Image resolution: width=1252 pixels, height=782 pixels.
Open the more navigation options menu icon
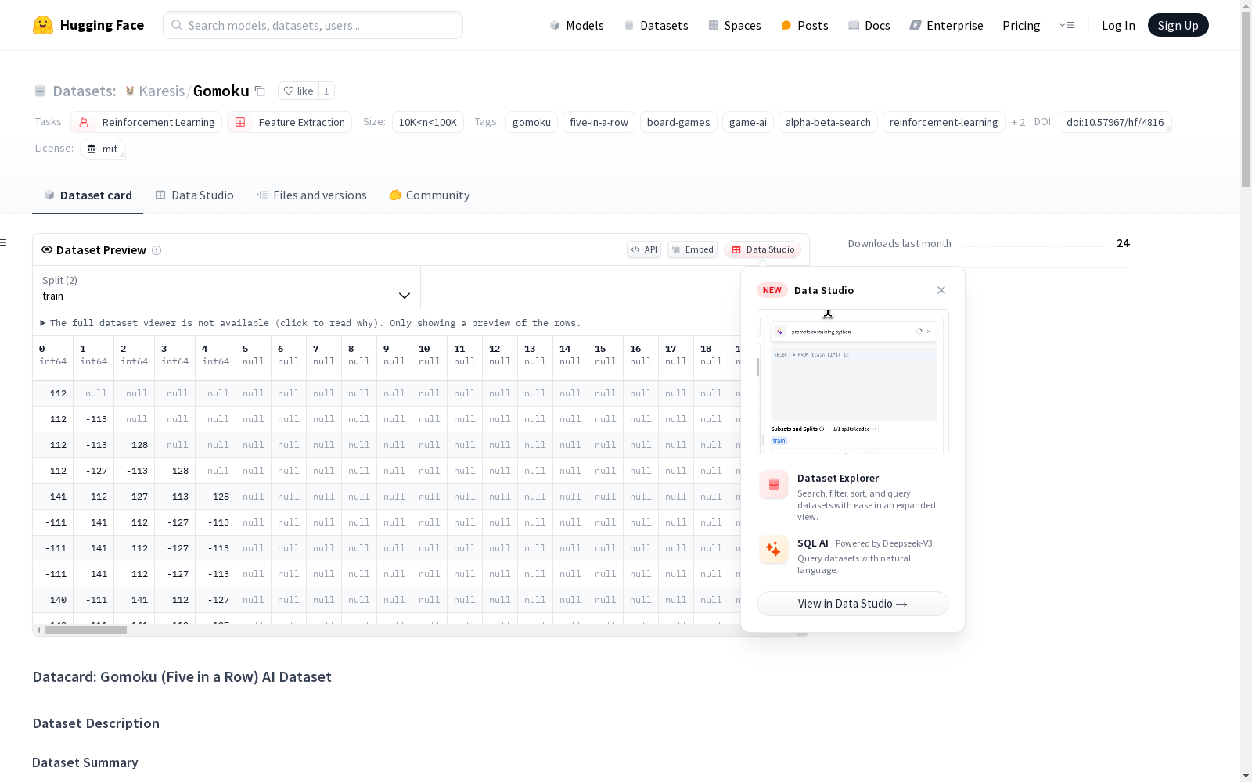pos(1067,25)
